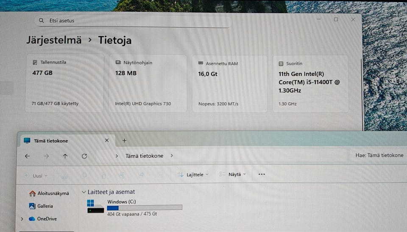The width and height of the screenshot is (407, 232).
Task: Click the rename icon in Explorer toolbar
Action: [122, 175]
